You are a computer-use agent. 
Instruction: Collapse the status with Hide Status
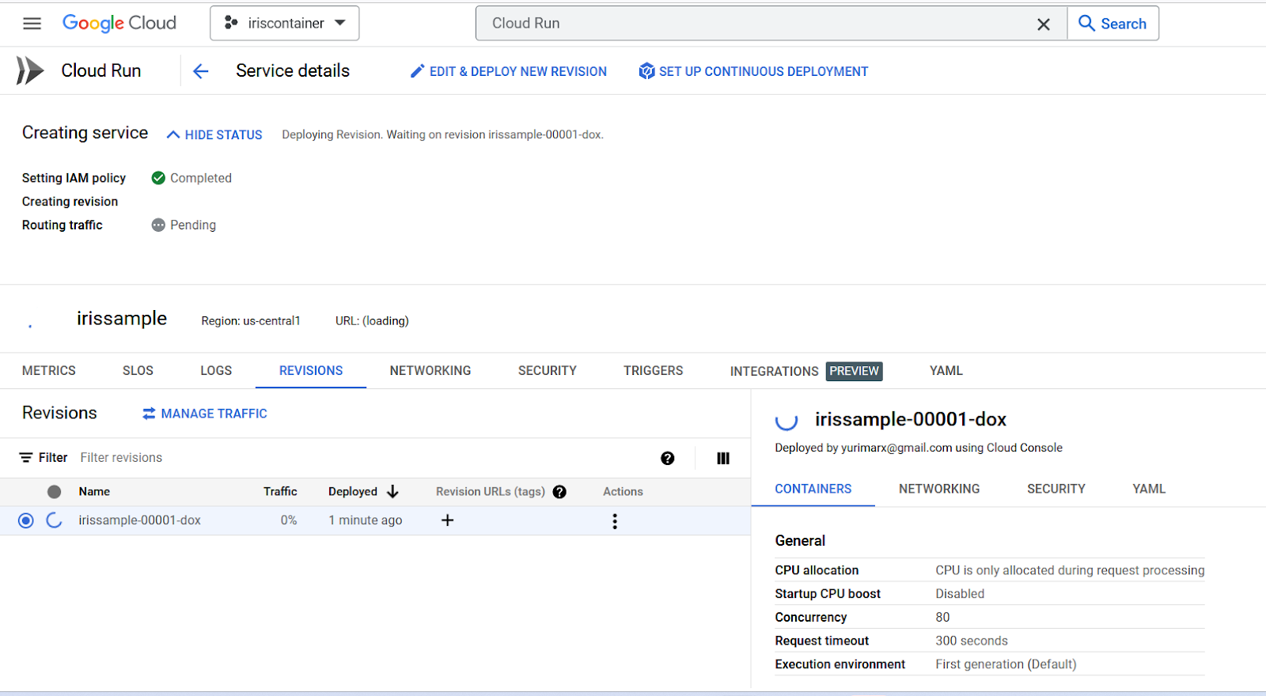tap(214, 134)
